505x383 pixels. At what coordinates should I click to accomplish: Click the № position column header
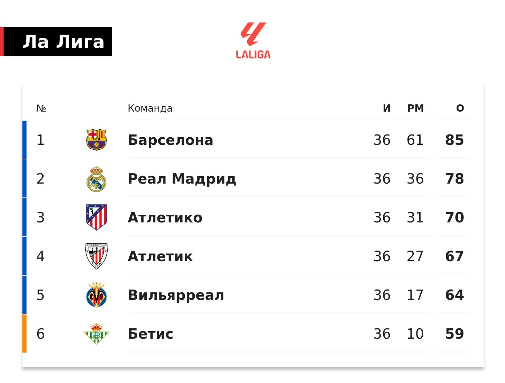coord(41,108)
